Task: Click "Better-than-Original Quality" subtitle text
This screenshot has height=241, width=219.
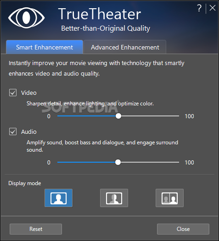Action: coord(106,28)
